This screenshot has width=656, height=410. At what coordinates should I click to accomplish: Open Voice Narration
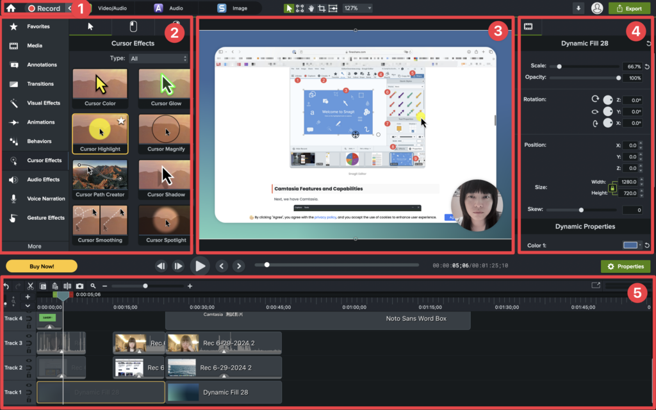pos(35,199)
